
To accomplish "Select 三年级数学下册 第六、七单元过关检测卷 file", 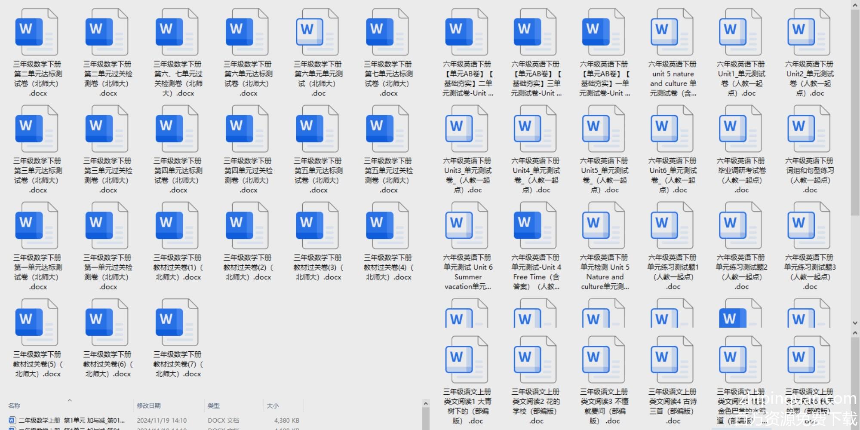I will [x=177, y=32].
